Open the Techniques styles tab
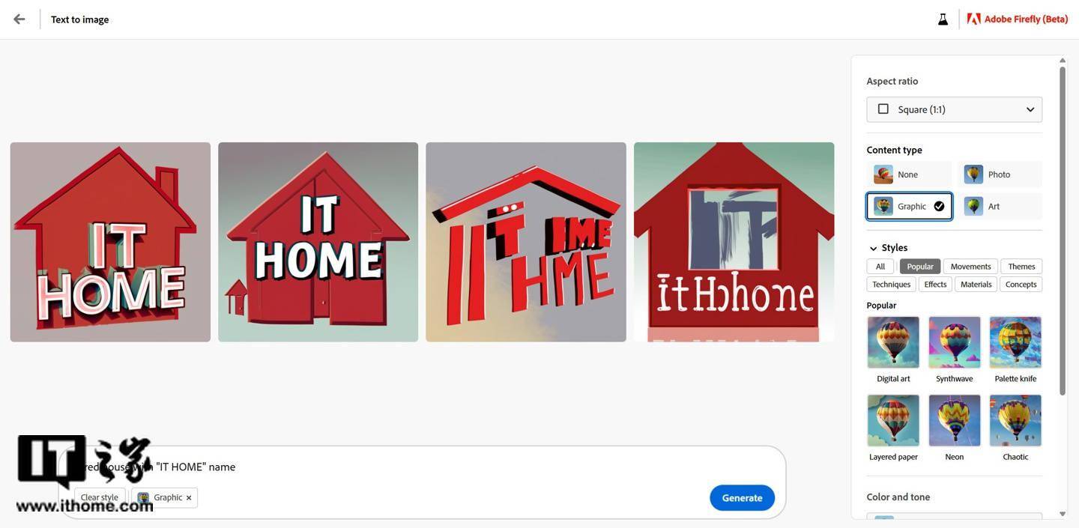The height and width of the screenshot is (528, 1079). point(892,285)
